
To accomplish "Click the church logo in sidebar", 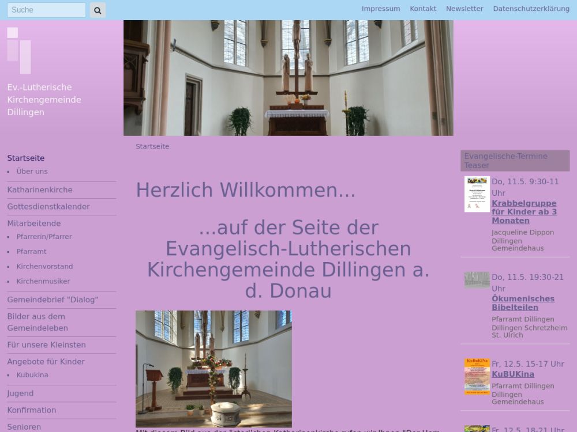I will pos(19,51).
